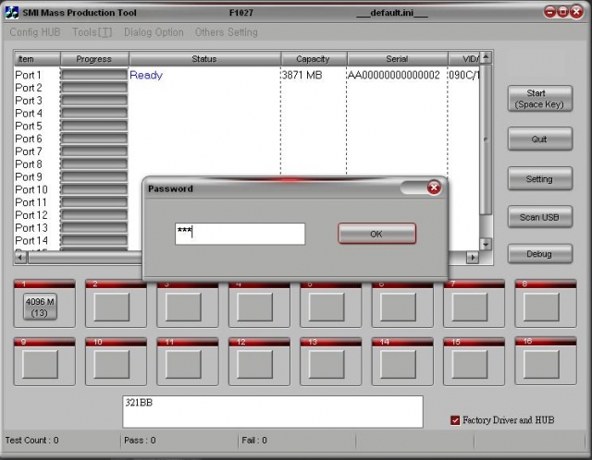The height and width of the screenshot is (460, 592).
Task: Click the Scan USB button
Action: (x=540, y=217)
